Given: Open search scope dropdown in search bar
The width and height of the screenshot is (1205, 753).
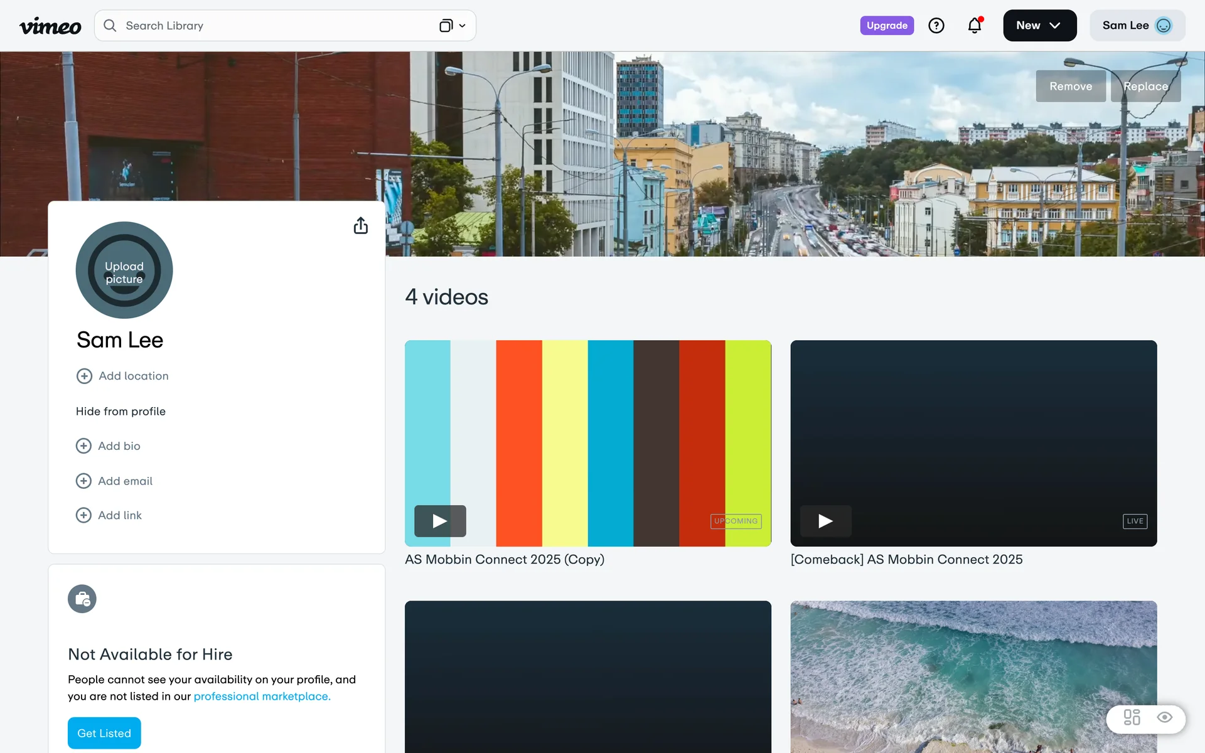Looking at the screenshot, I should point(453,26).
